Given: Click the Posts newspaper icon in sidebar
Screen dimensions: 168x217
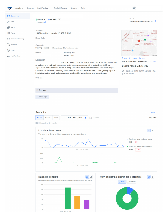Looking at the screenshot, I should pos(8,33).
